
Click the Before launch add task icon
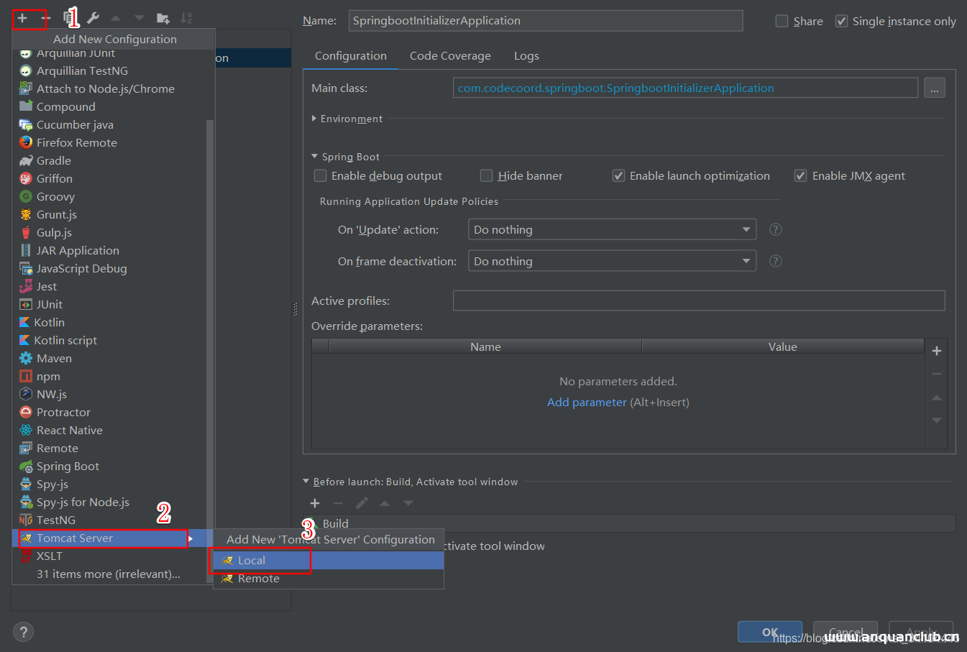pos(315,503)
